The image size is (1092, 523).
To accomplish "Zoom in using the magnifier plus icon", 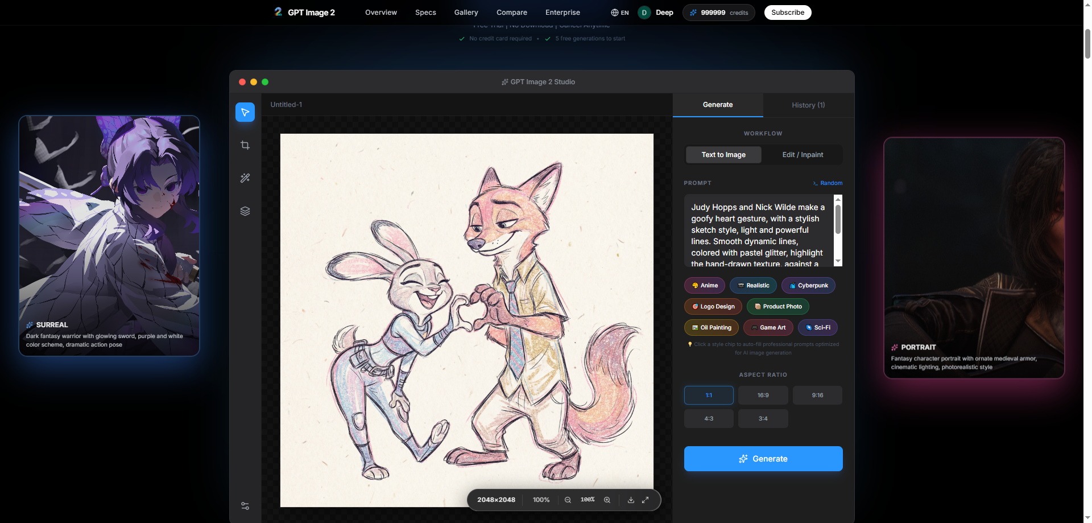I will click(x=607, y=500).
